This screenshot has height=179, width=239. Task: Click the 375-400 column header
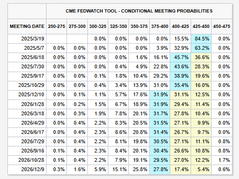tap(159, 27)
